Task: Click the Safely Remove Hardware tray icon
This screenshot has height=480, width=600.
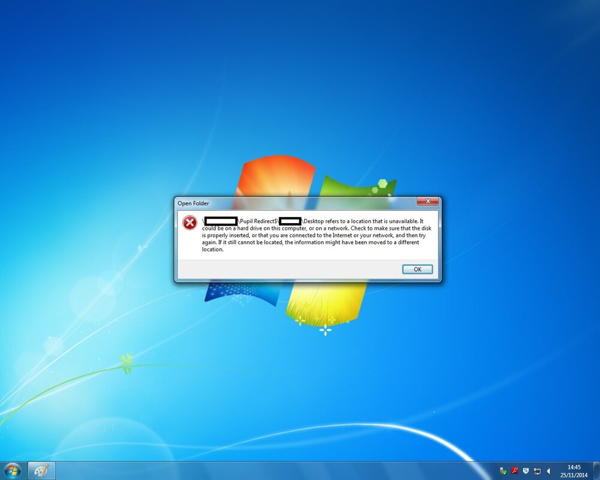Action: [503, 471]
